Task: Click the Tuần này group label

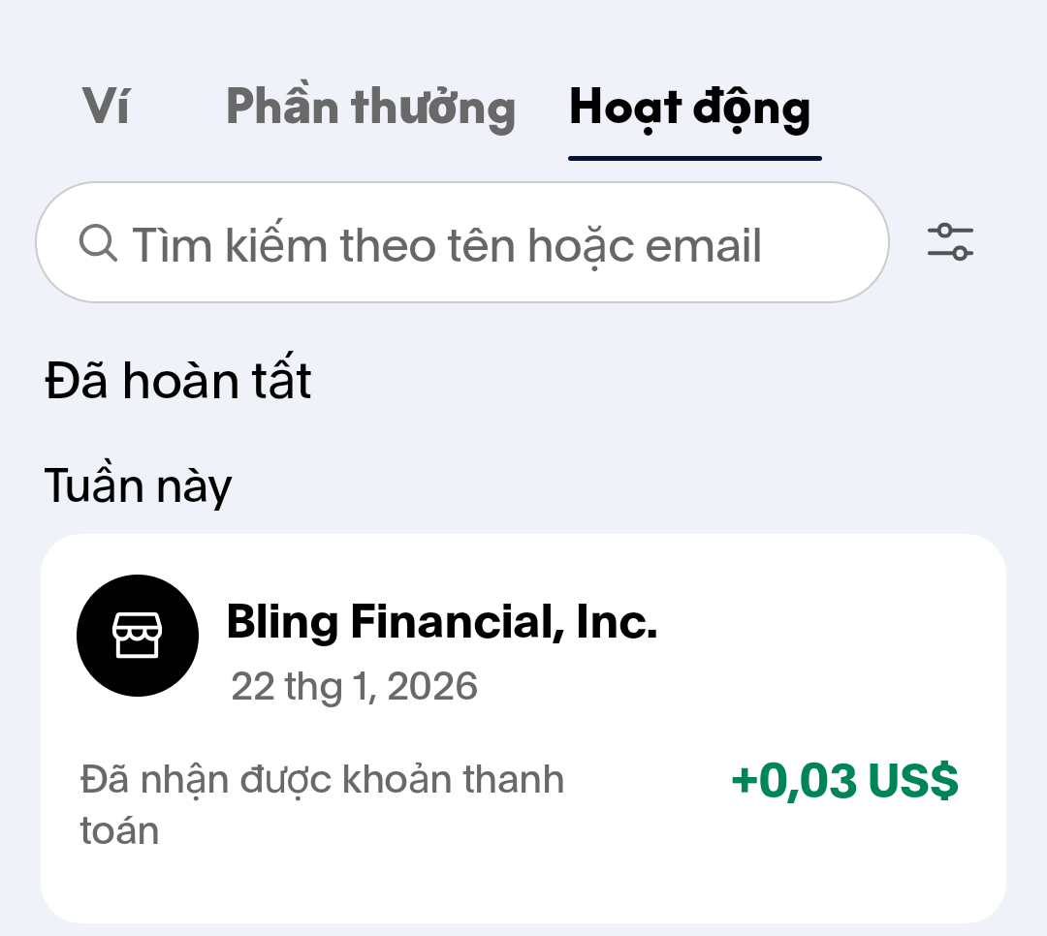Action: 138,485
